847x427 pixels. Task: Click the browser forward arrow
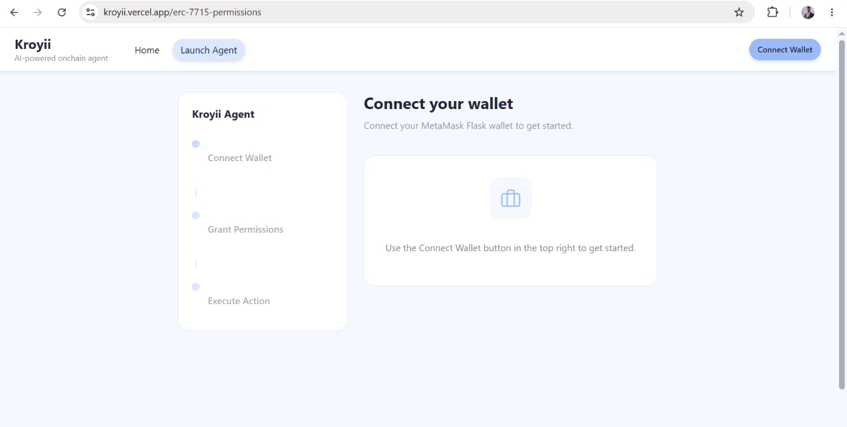coord(38,12)
